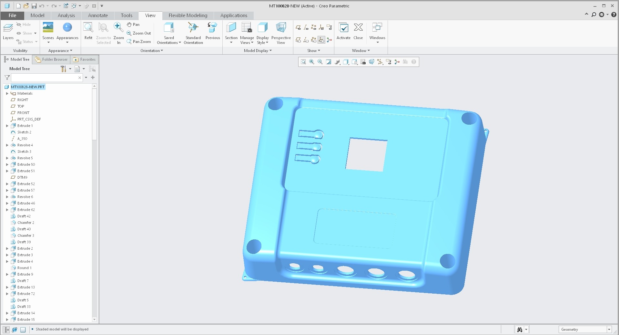Toggle axis display in Show group
This screenshot has height=335, width=619.
(x=306, y=27)
